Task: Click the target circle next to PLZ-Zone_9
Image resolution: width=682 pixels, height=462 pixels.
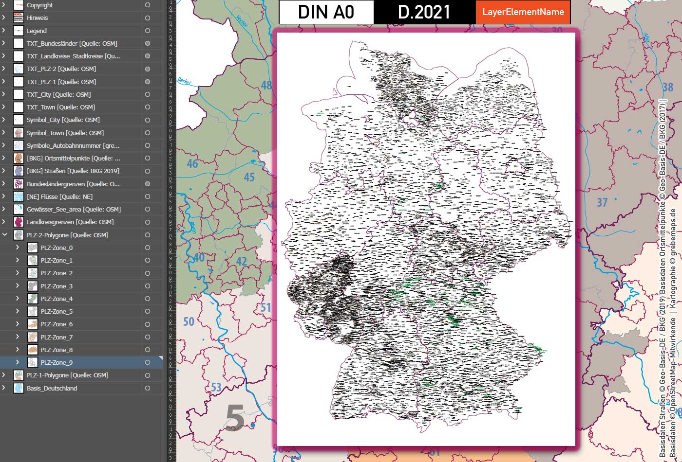Action: pos(147,362)
